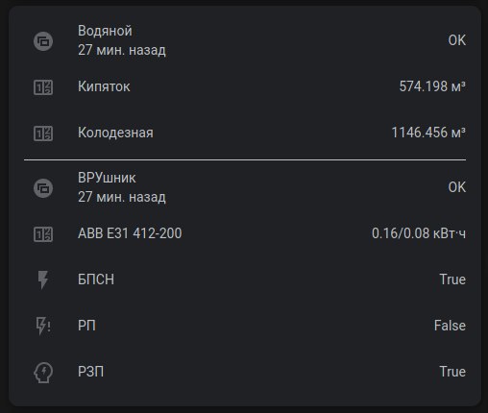The height and width of the screenshot is (413, 488).
Task: Open the РЗП head lightning icon
Action: tap(43, 373)
